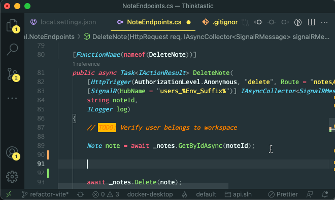335x200 pixels.
Task: Click the api.sln project selector in status bar
Action: 238,194
